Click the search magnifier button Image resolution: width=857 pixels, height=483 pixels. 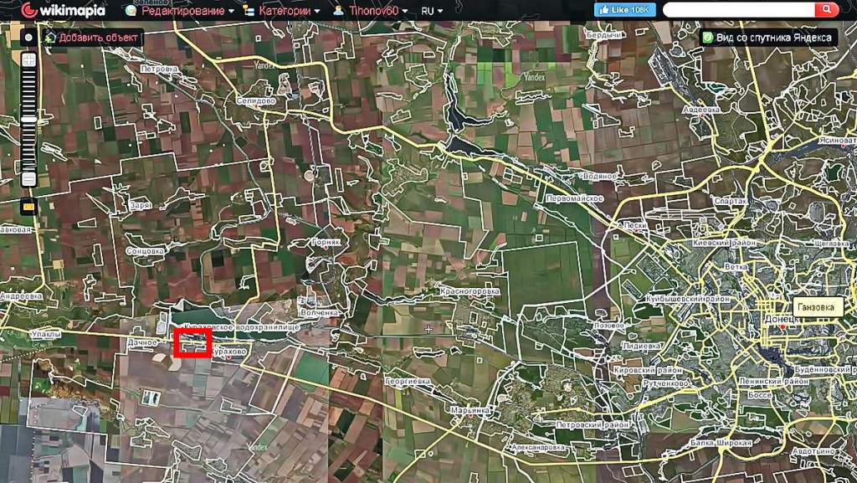pos(826,10)
